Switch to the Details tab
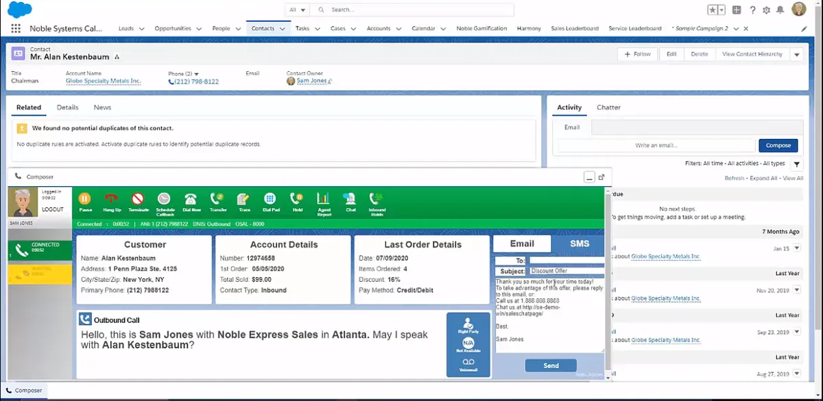The image size is (823, 401). 67,107
